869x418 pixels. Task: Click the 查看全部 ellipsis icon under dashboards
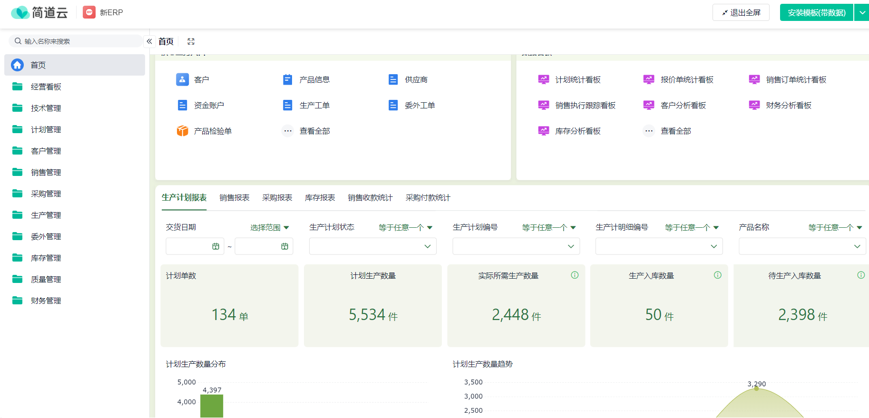(x=649, y=131)
